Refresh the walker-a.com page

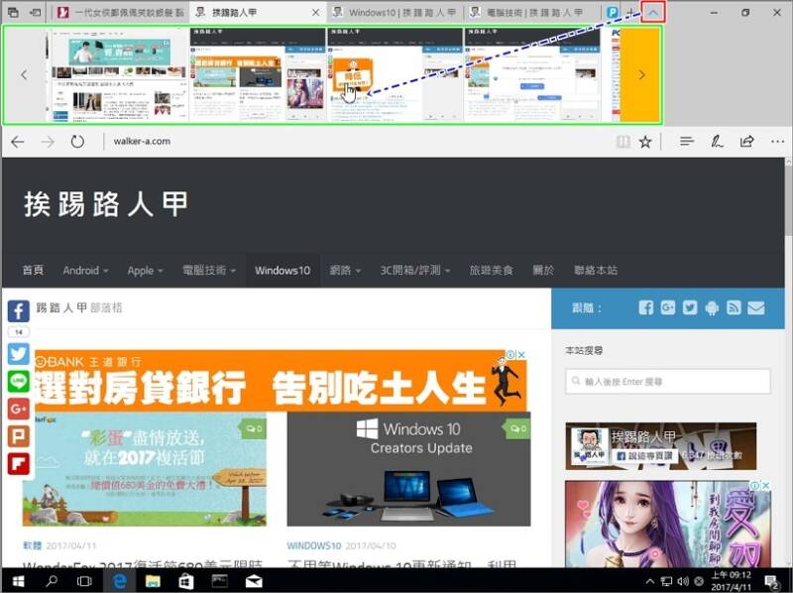click(x=77, y=142)
